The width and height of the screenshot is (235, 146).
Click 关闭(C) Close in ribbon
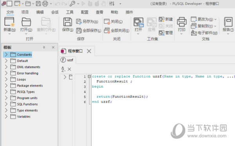(113, 22)
